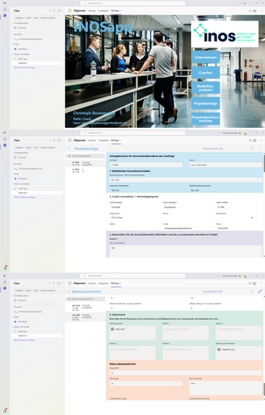
Task: Click the pencil edit icon in Abschlussberichte window
Action: (x=260, y=291)
